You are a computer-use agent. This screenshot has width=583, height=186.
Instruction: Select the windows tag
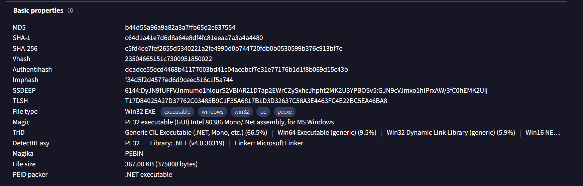212,112
